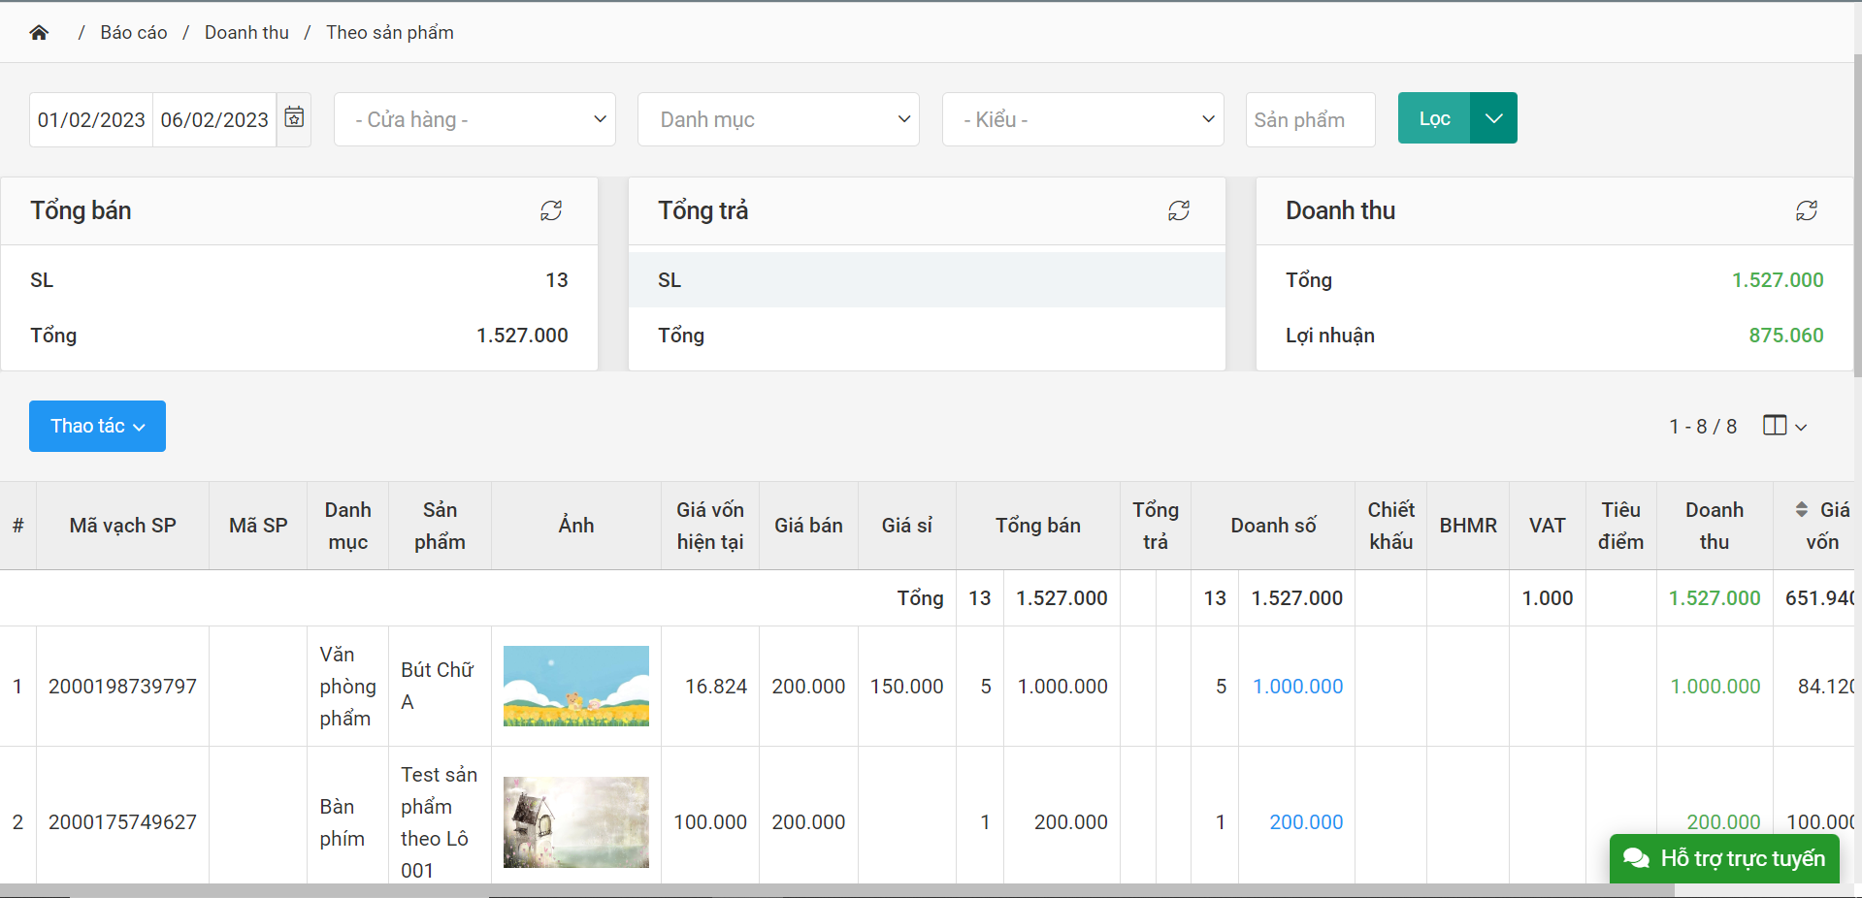
Task: Open the 1.000.000 Doanh số link
Action: (x=1297, y=687)
